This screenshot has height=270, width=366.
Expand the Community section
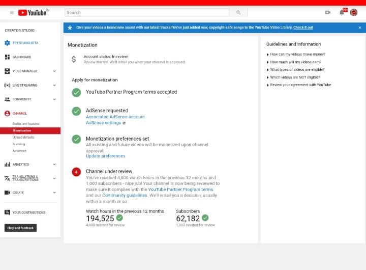coord(54,99)
